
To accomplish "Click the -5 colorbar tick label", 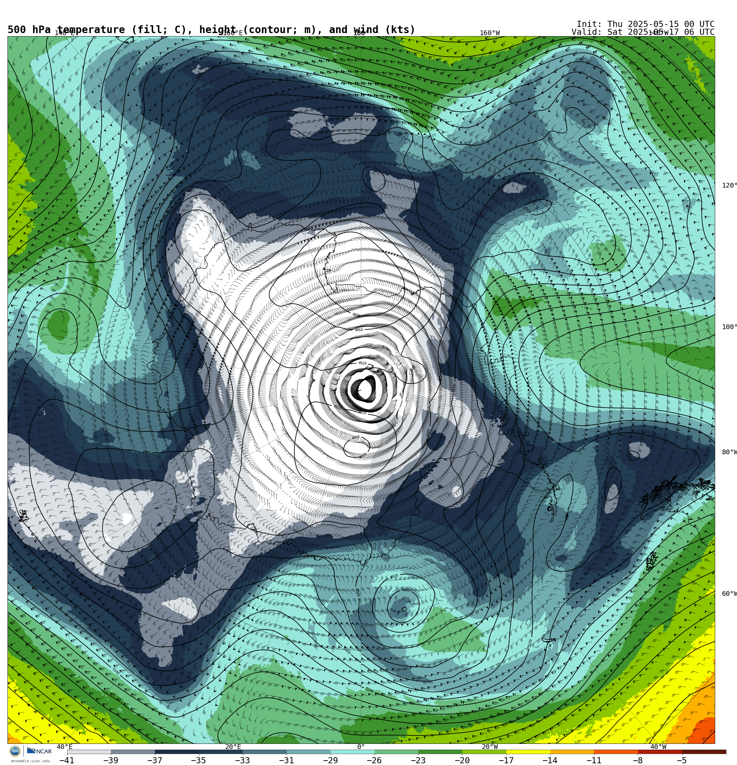I will tap(682, 760).
